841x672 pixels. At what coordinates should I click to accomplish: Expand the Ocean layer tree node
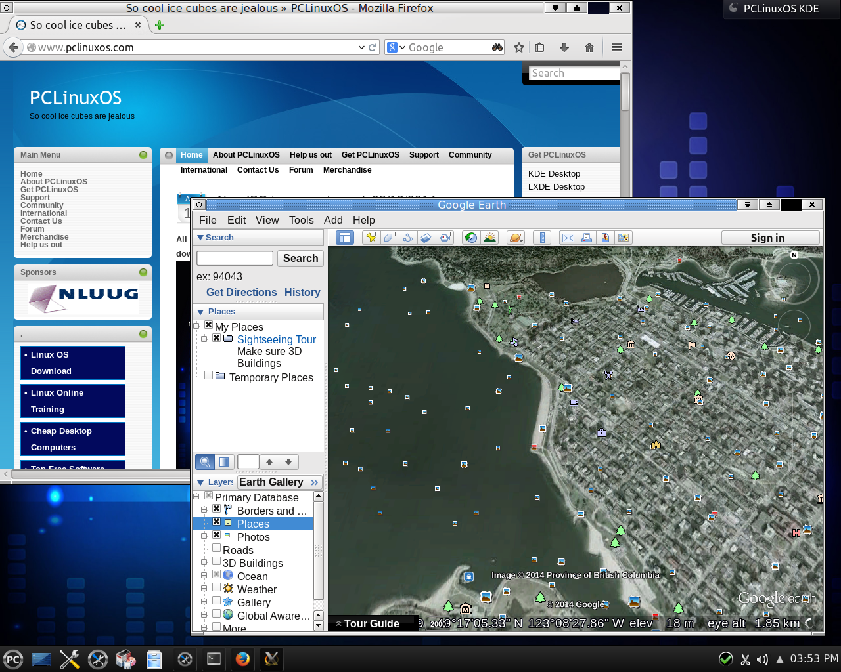pos(204,576)
